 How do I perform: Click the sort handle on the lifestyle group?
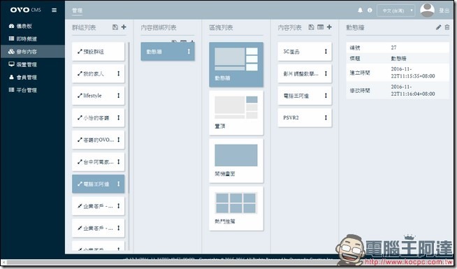click(x=119, y=96)
